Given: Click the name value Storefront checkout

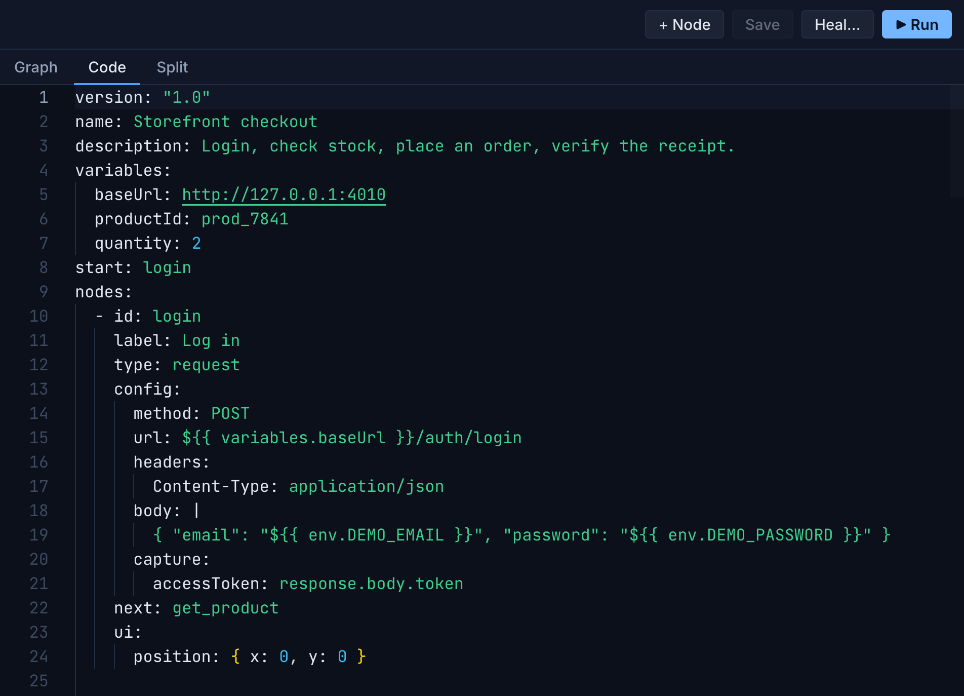Looking at the screenshot, I should click(x=225, y=122).
